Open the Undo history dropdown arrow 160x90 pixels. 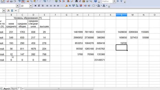click(47, 1)
